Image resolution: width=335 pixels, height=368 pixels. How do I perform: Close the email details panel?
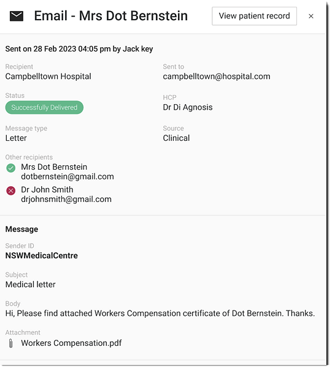point(311,16)
